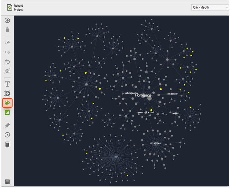Image resolution: width=230 pixels, height=188 pixels.
Task: Toggle the pin nodes icon
Action: tap(7, 125)
